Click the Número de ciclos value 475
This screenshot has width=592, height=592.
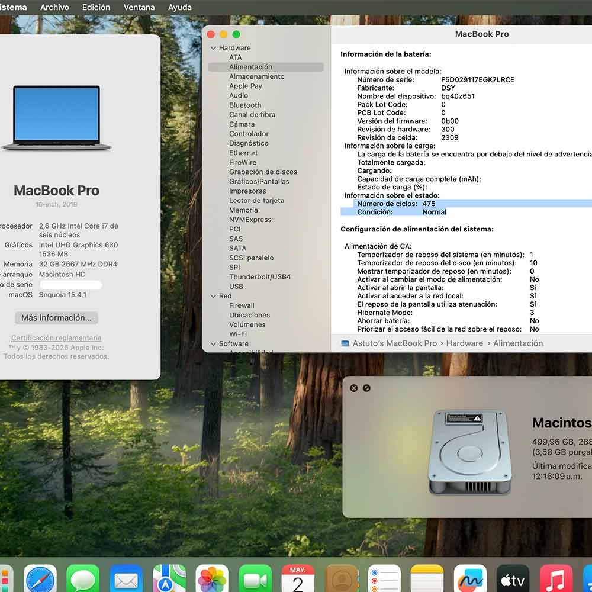click(x=429, y=204)
